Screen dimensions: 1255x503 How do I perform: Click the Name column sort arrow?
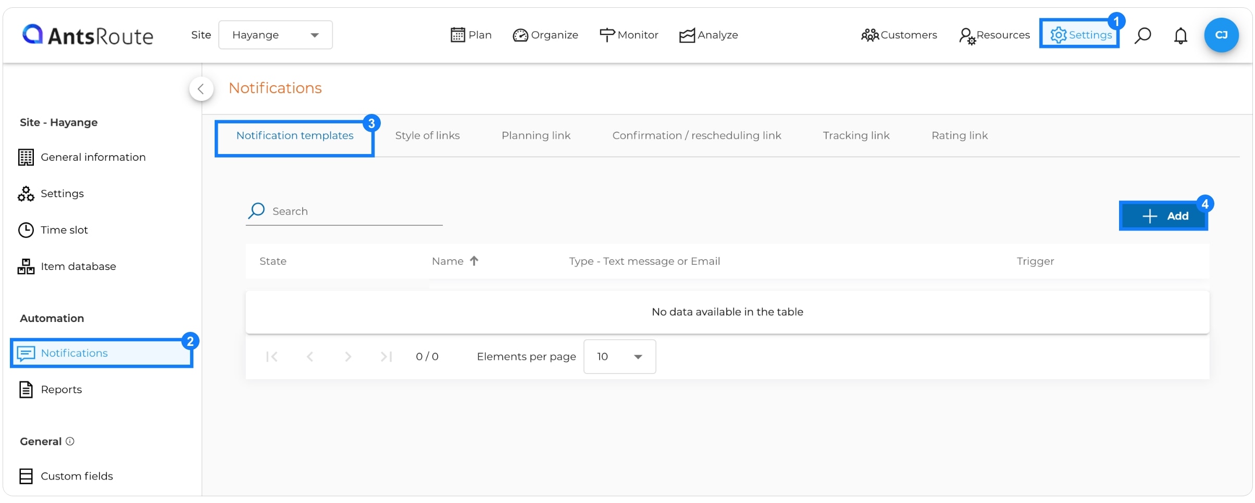pyautogui.click(x=474, y=261)
